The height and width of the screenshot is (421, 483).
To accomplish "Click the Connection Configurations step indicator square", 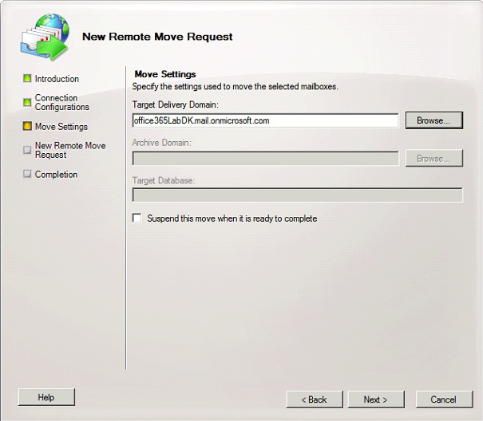I will pos(27,102).
